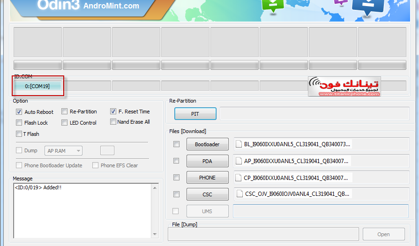The height and width of the screenshot is (246, 419).
Task: Enable the Re-Partition option checkbox
Action: point(64,112)
